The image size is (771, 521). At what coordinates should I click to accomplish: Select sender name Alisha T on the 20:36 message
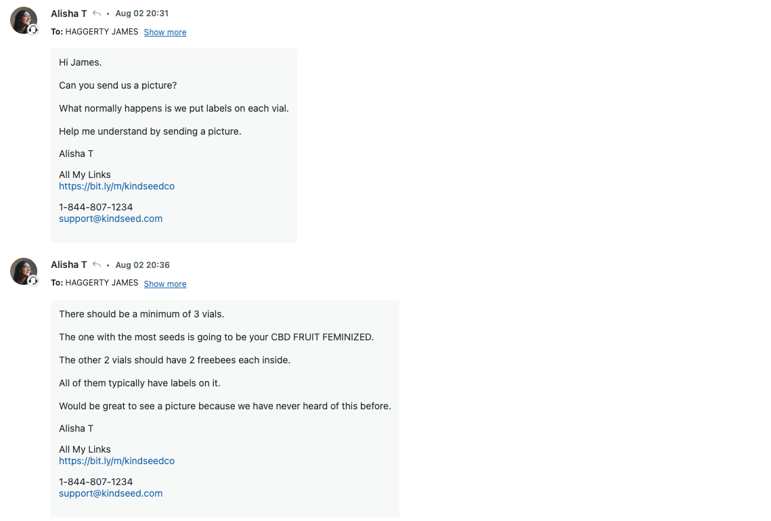(x=68, y=265)
